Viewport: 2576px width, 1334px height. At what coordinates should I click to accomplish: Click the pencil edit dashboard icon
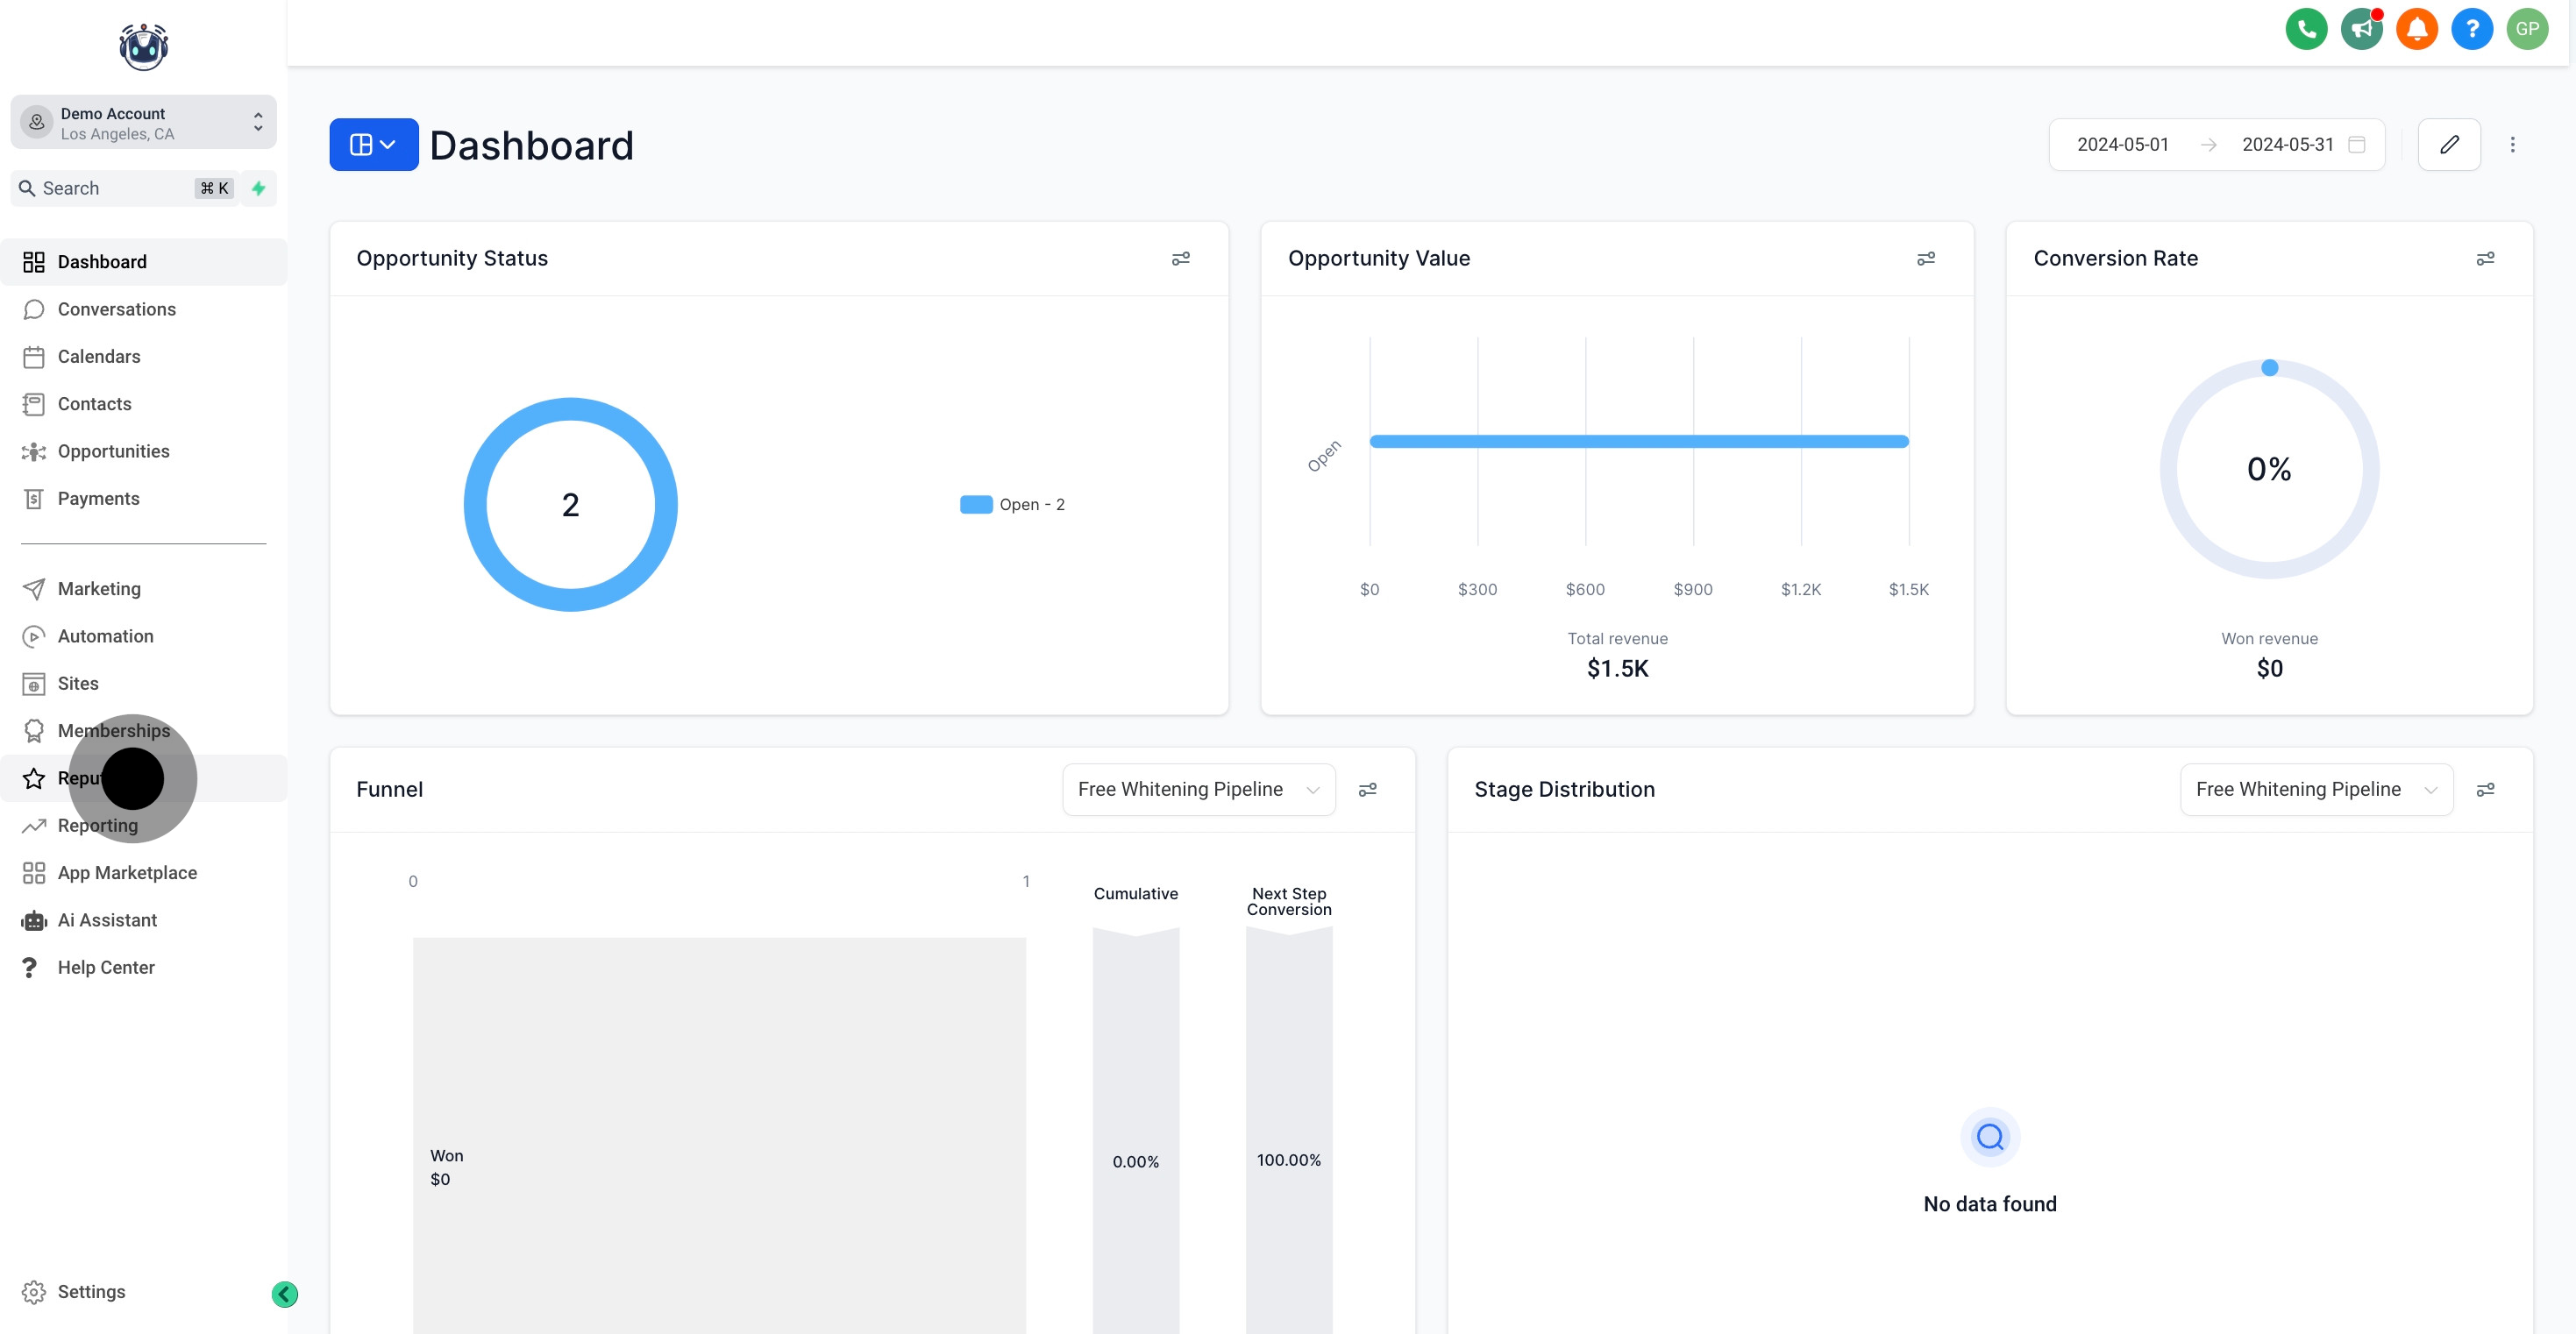[x=2448, y=145]
